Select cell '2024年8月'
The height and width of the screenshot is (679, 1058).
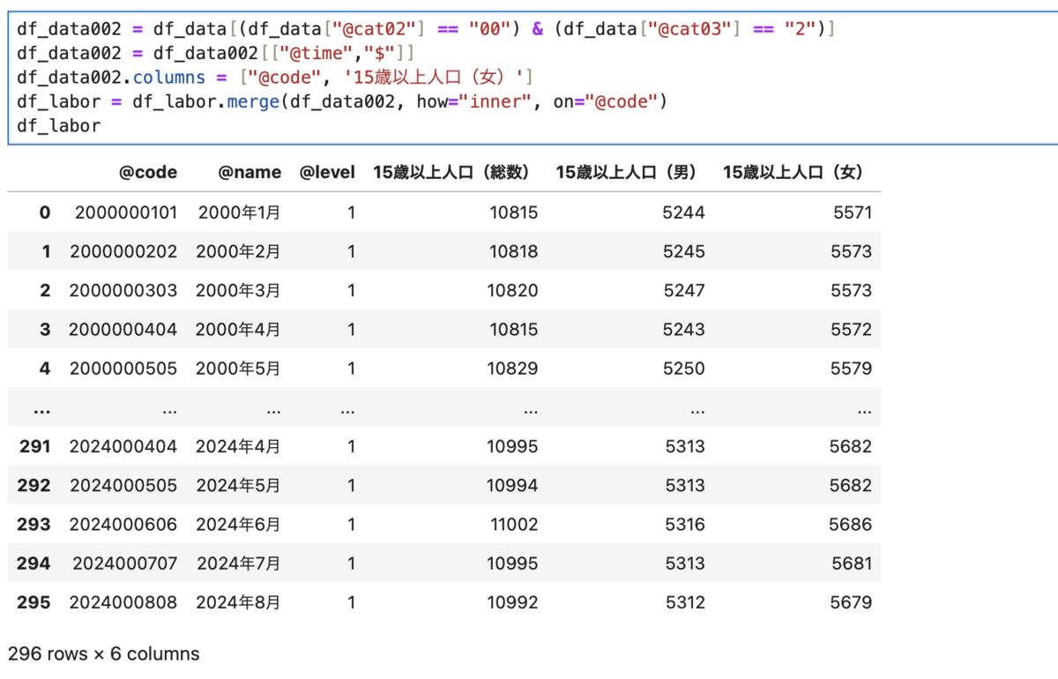[x=239, y=602]
